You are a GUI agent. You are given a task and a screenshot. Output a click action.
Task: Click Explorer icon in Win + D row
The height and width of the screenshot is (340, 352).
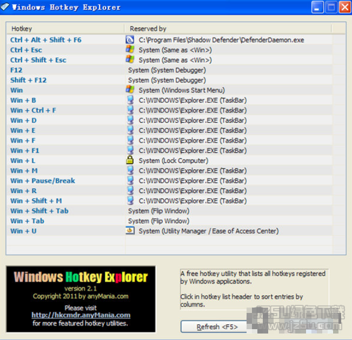[130, 120]
